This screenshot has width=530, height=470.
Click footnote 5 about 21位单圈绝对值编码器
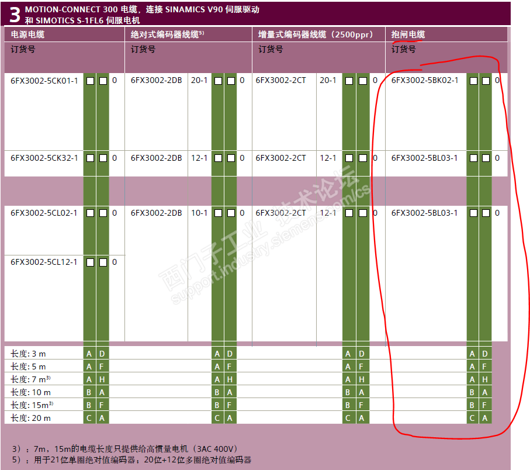click(132, 460)
